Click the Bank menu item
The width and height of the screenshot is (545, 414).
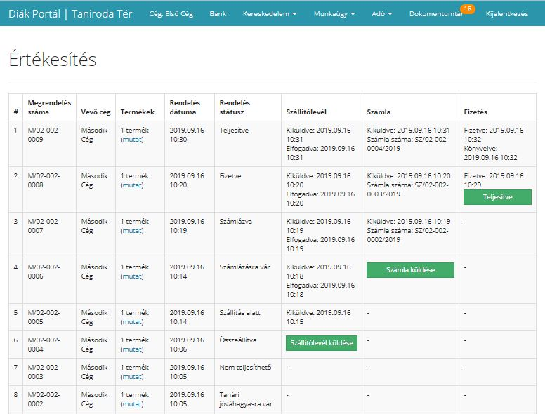[x=218, y=14]
